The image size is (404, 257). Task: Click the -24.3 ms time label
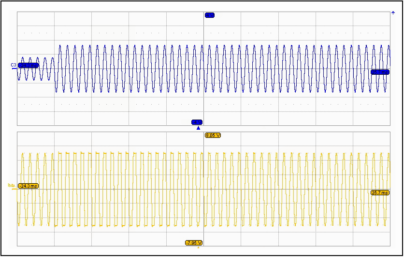click(29, 186)
